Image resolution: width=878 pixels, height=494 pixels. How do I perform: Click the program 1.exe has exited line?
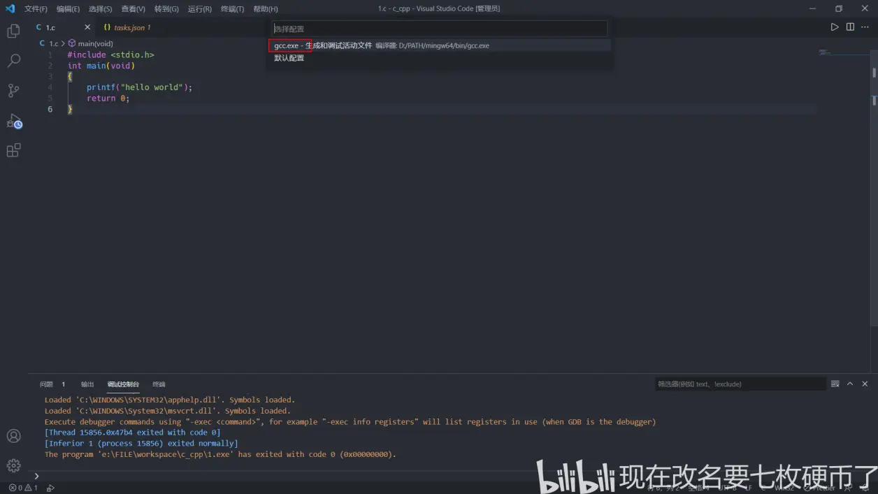(x=221, y=454)
